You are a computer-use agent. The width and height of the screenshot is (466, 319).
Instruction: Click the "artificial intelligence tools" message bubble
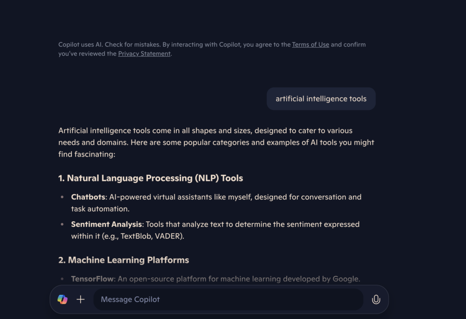[x=321, y=99]
